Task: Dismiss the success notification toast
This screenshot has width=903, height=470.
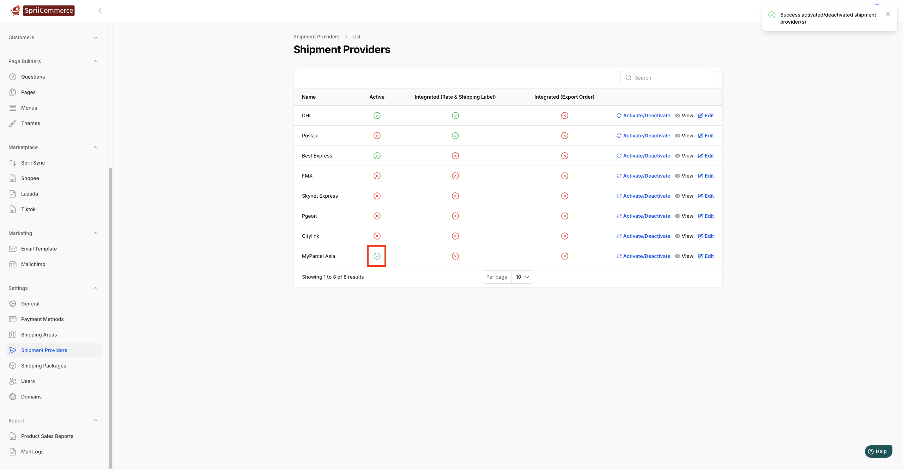Action: tap(888, 14)
